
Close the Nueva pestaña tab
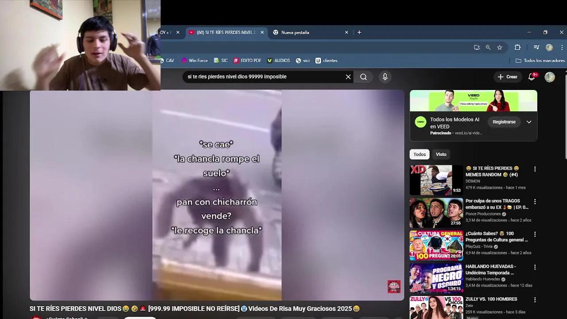pyautogui.click(x=346, y=32)
